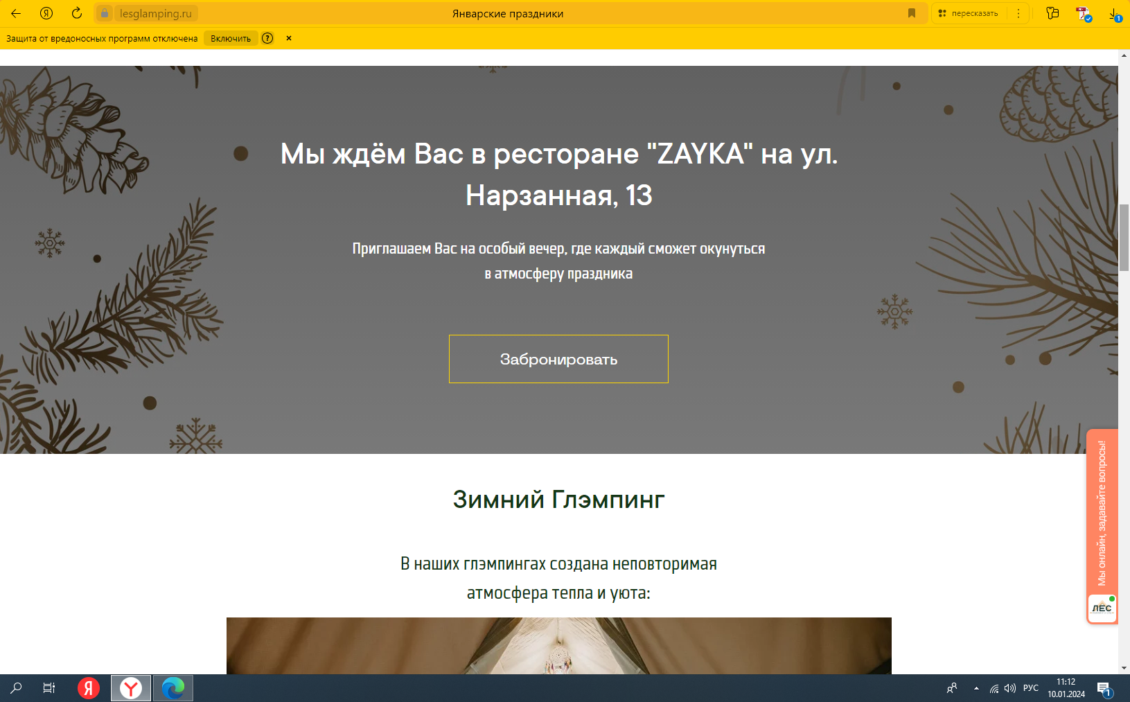Click the 'Январские праздники' page title
This screenshot has width=1130, height=702.
tap(508, 13)
